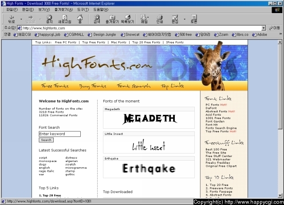Screen dimensions: 284x205
Task: Click the Mac Fonts top link
Action: (x=118, y=43)
